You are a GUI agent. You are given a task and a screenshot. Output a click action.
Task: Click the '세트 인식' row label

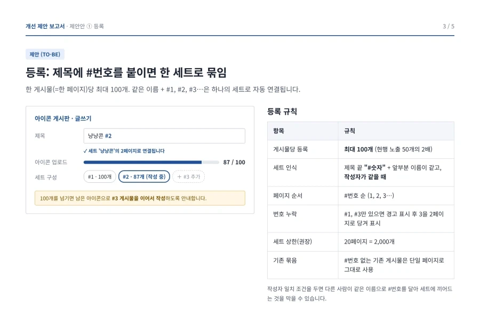pyautogui.click(x=285, y=167)
